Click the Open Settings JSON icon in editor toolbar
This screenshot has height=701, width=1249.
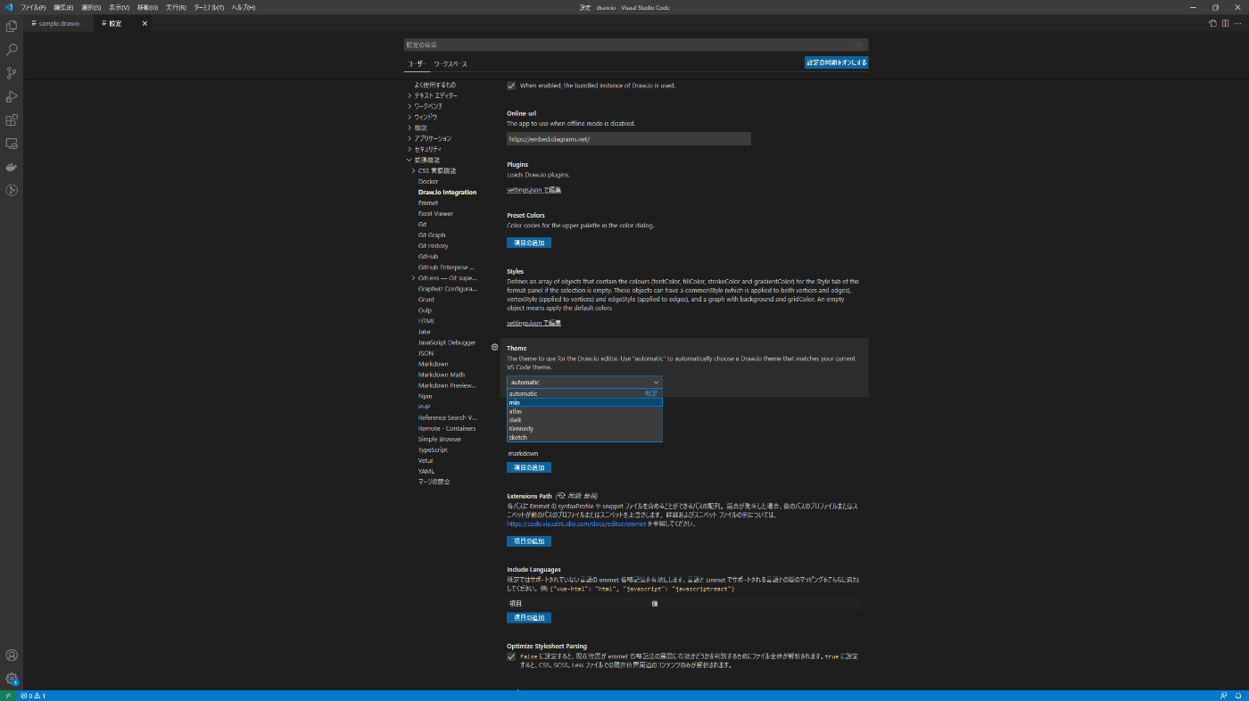pyautogui.click(x=1212, y=23)
